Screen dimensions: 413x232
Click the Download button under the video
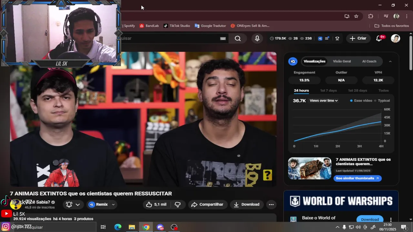coord(247,205)
